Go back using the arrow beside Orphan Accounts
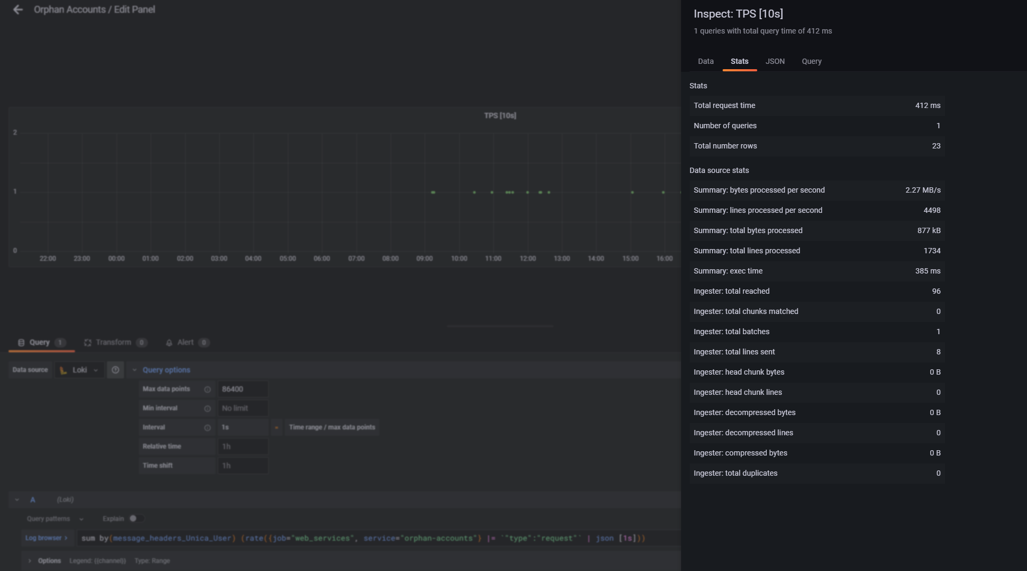1027x571 pixels. (x=18, y=10)
